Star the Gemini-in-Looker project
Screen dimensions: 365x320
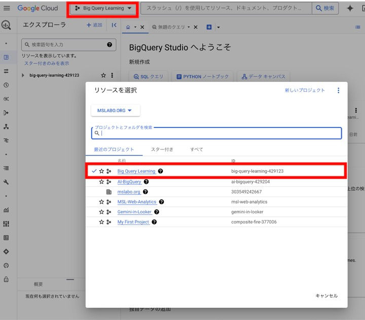click(101, 212)
